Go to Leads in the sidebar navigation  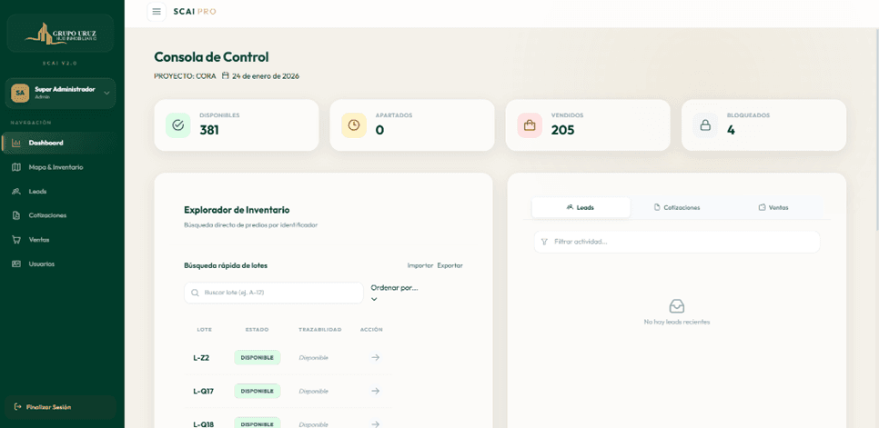[37, 192]
